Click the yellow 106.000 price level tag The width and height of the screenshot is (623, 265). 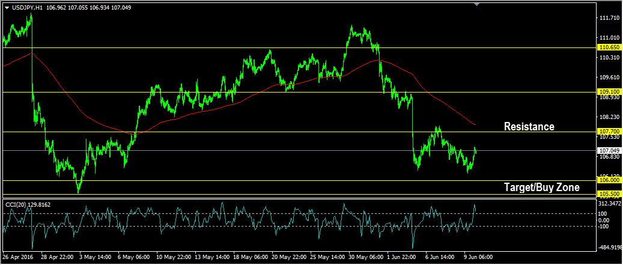pyautogui.click(x=610, y=180)
